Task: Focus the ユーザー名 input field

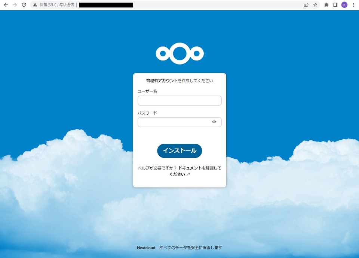Action: click(179, 100)
